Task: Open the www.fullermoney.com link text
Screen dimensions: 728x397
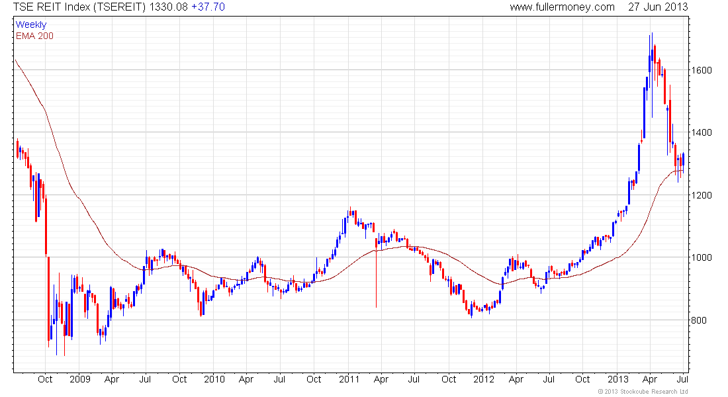Action: [563, 7]
